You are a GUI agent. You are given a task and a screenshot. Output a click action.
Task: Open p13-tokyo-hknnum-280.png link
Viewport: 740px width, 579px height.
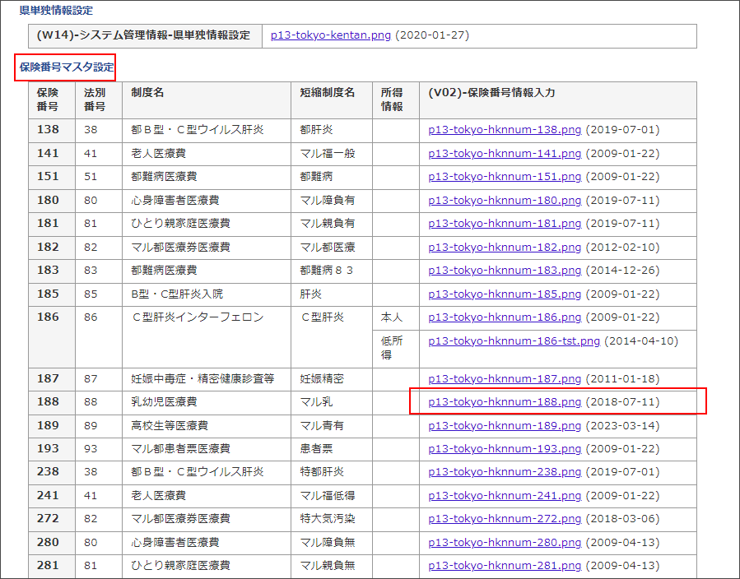click(505, 543)
